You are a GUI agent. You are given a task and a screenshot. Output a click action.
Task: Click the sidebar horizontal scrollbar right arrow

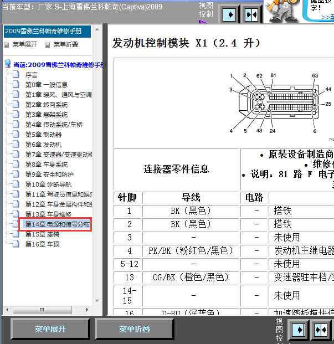click(x=88, y=310)
